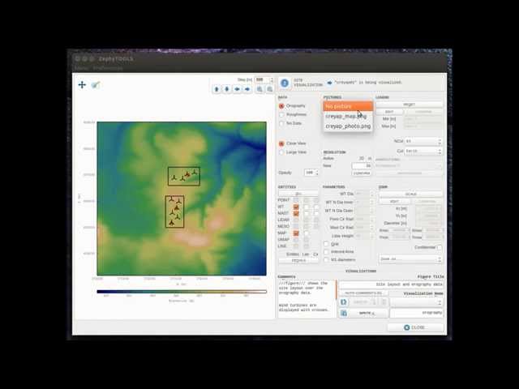Open the NCol dropdown
519x389 pixels.
pyautogui.click(x=423, y=141)
